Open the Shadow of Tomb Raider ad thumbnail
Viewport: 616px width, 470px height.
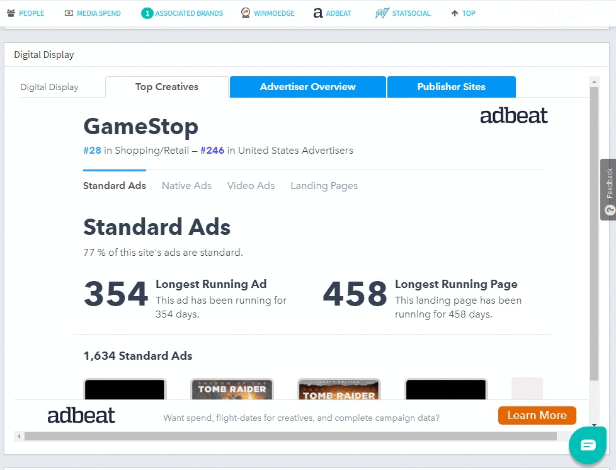[x=232, y=389]
